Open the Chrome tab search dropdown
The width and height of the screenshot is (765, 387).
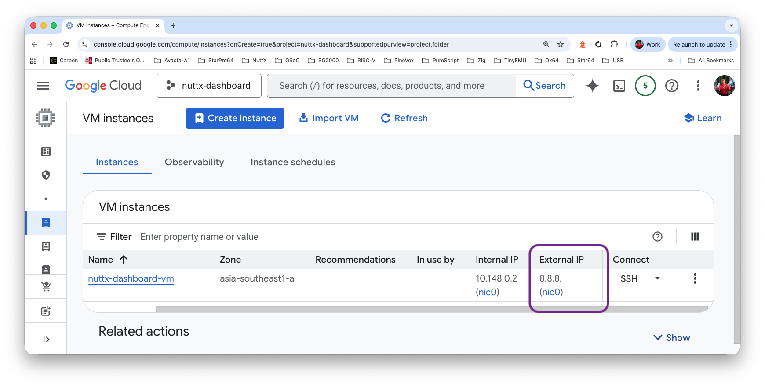[732, 25]
